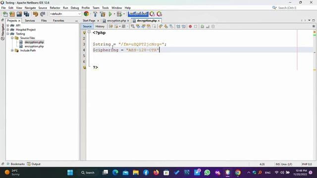The width and height of the screenshot is (317, 178).
Task: Click the New Project toolbar icon
Action: (x=12, y=14)
